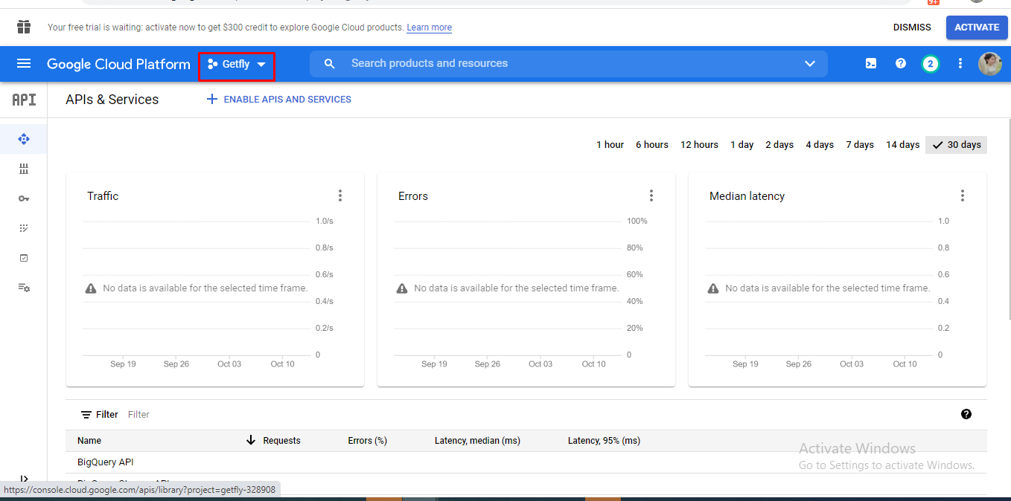Open Credentials key icon in sidebar
1011x501 pixels.
pyautogui.click(x=24, y=198)
